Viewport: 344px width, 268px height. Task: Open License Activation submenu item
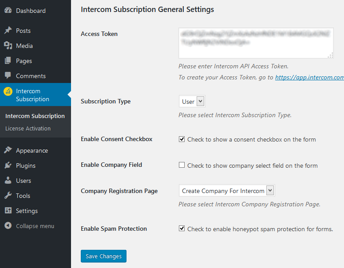[x=28, y=129]
